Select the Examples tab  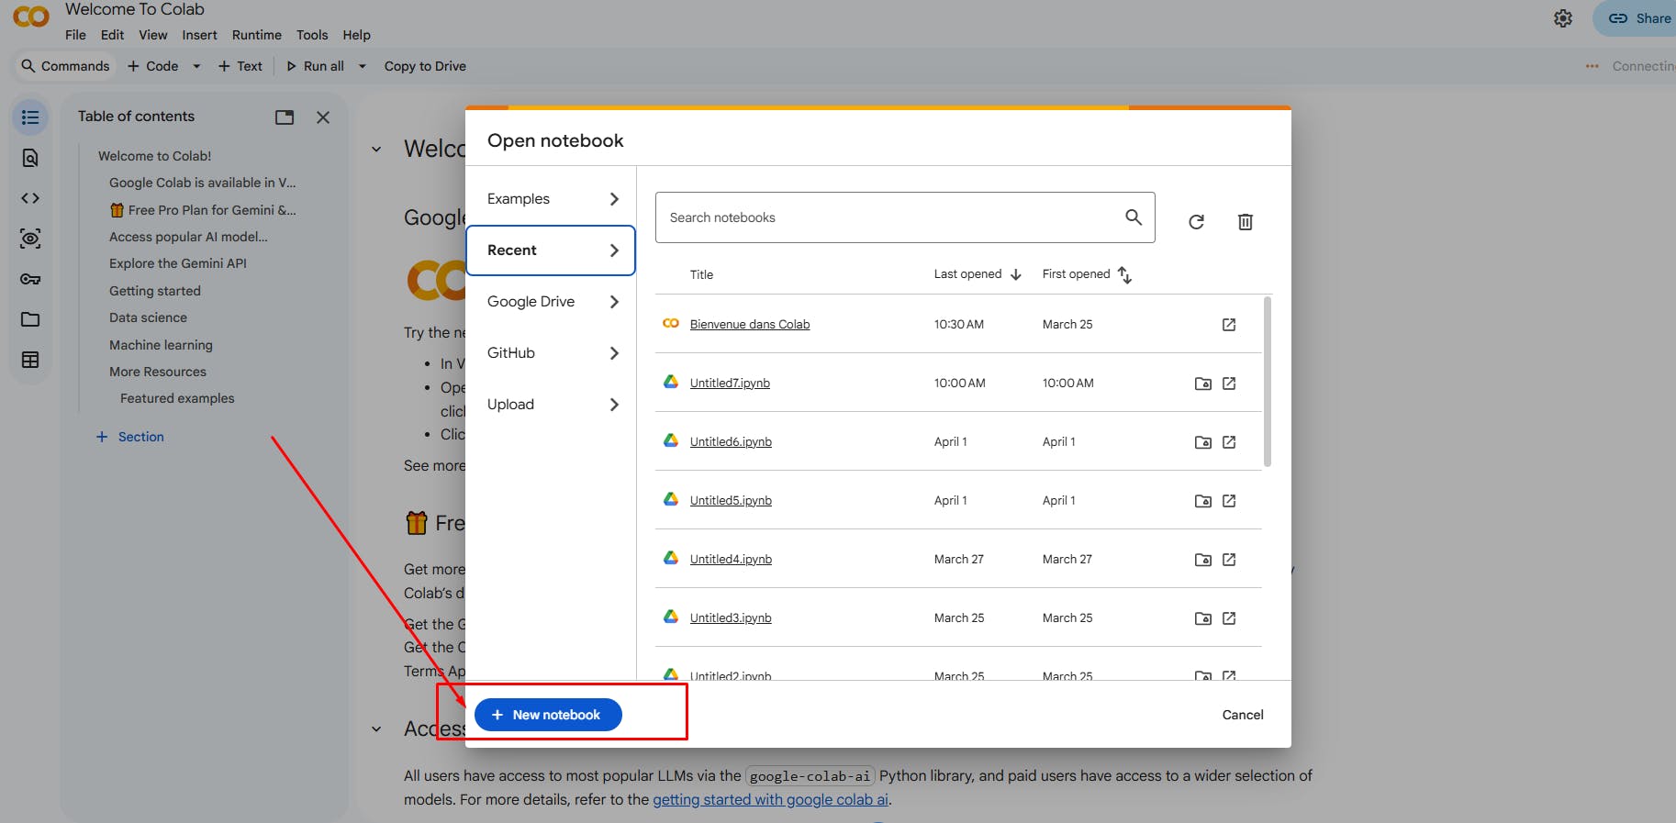pos(551,199)
